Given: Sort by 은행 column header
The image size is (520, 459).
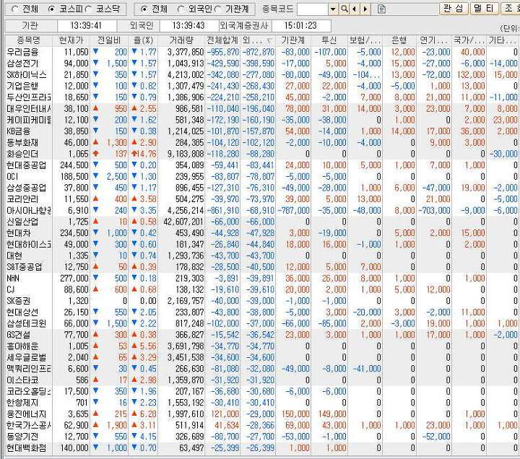Looking at the screenshot, I should (399, 40).
